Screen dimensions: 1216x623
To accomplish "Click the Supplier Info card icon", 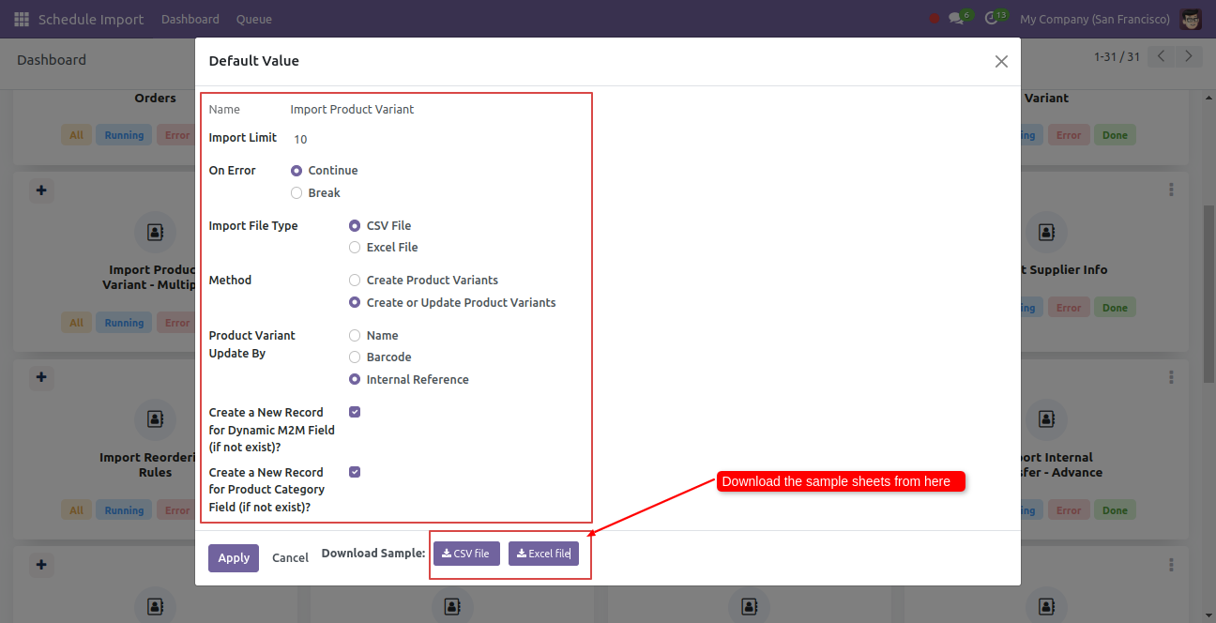I will [1046, 232].
